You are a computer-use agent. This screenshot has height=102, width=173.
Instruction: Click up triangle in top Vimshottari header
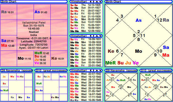coord(97,2)
